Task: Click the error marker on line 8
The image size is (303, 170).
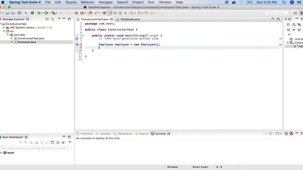Action: [77, 44]
